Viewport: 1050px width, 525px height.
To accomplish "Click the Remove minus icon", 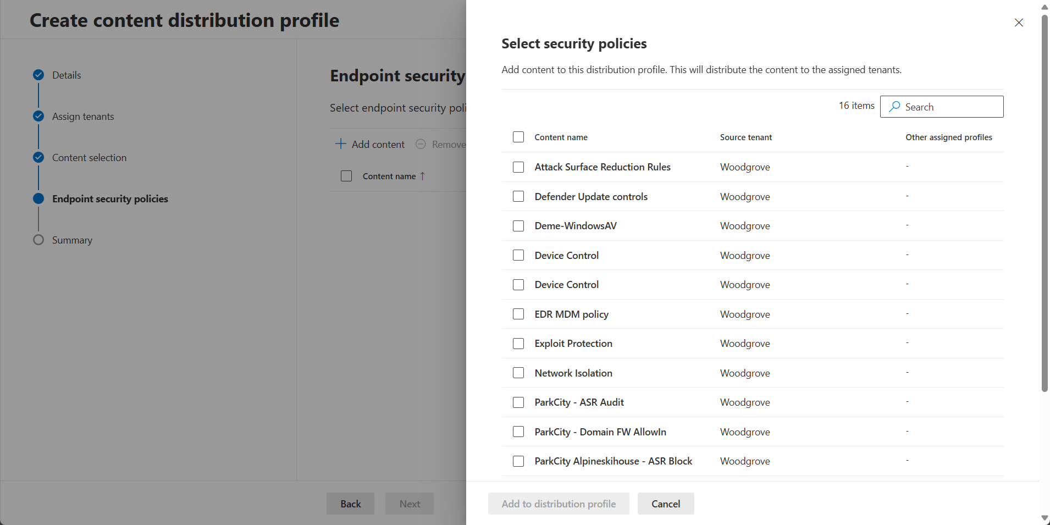I will [x=421, y=144].
